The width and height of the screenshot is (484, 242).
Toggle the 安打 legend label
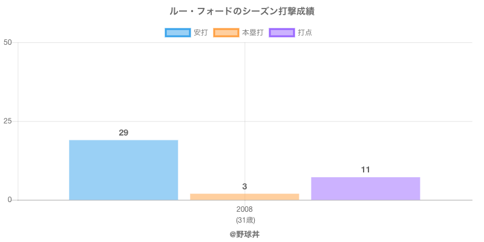click(x=200, y=33)
